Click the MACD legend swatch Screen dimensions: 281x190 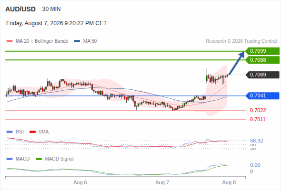pyautogui.click(x=10, y=159)
